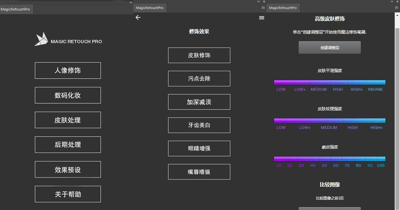Open 效果预设 presets
Screen dimensions: 400x210
tap(68, 170)
